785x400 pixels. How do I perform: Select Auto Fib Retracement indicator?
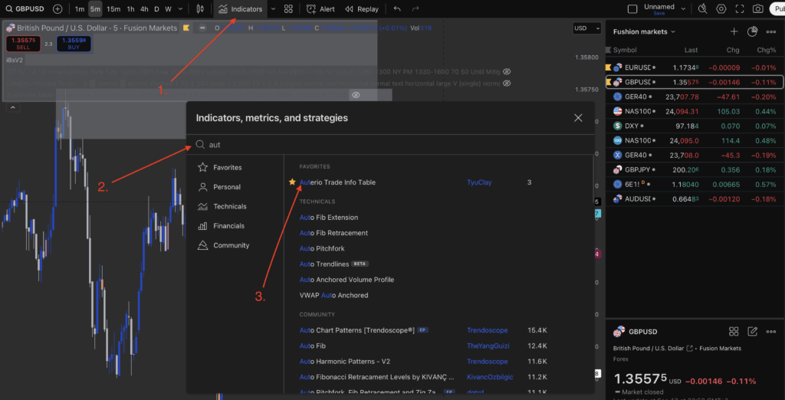[333, 233]
